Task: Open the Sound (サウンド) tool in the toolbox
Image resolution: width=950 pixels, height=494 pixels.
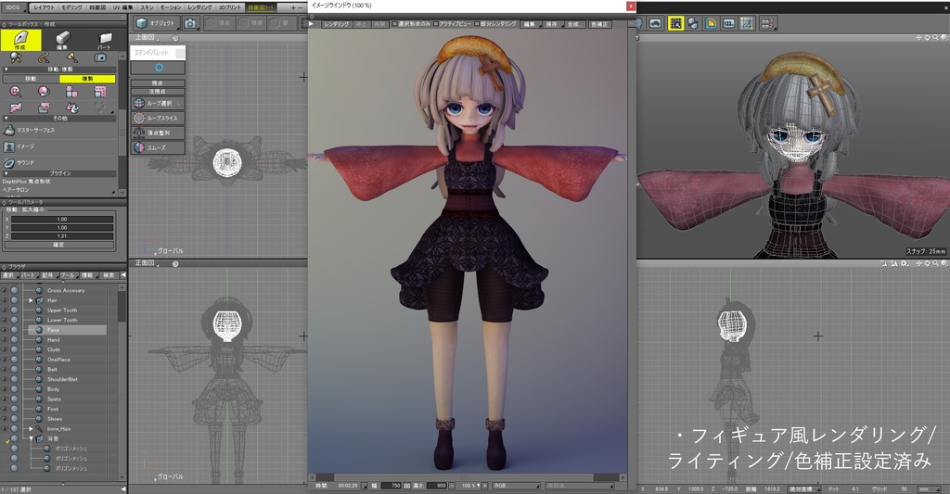Action: pyautogui.click(x=19, y=163)
